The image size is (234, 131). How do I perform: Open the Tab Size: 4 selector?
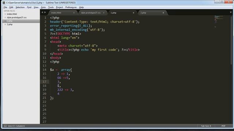[x=206, y=126]
